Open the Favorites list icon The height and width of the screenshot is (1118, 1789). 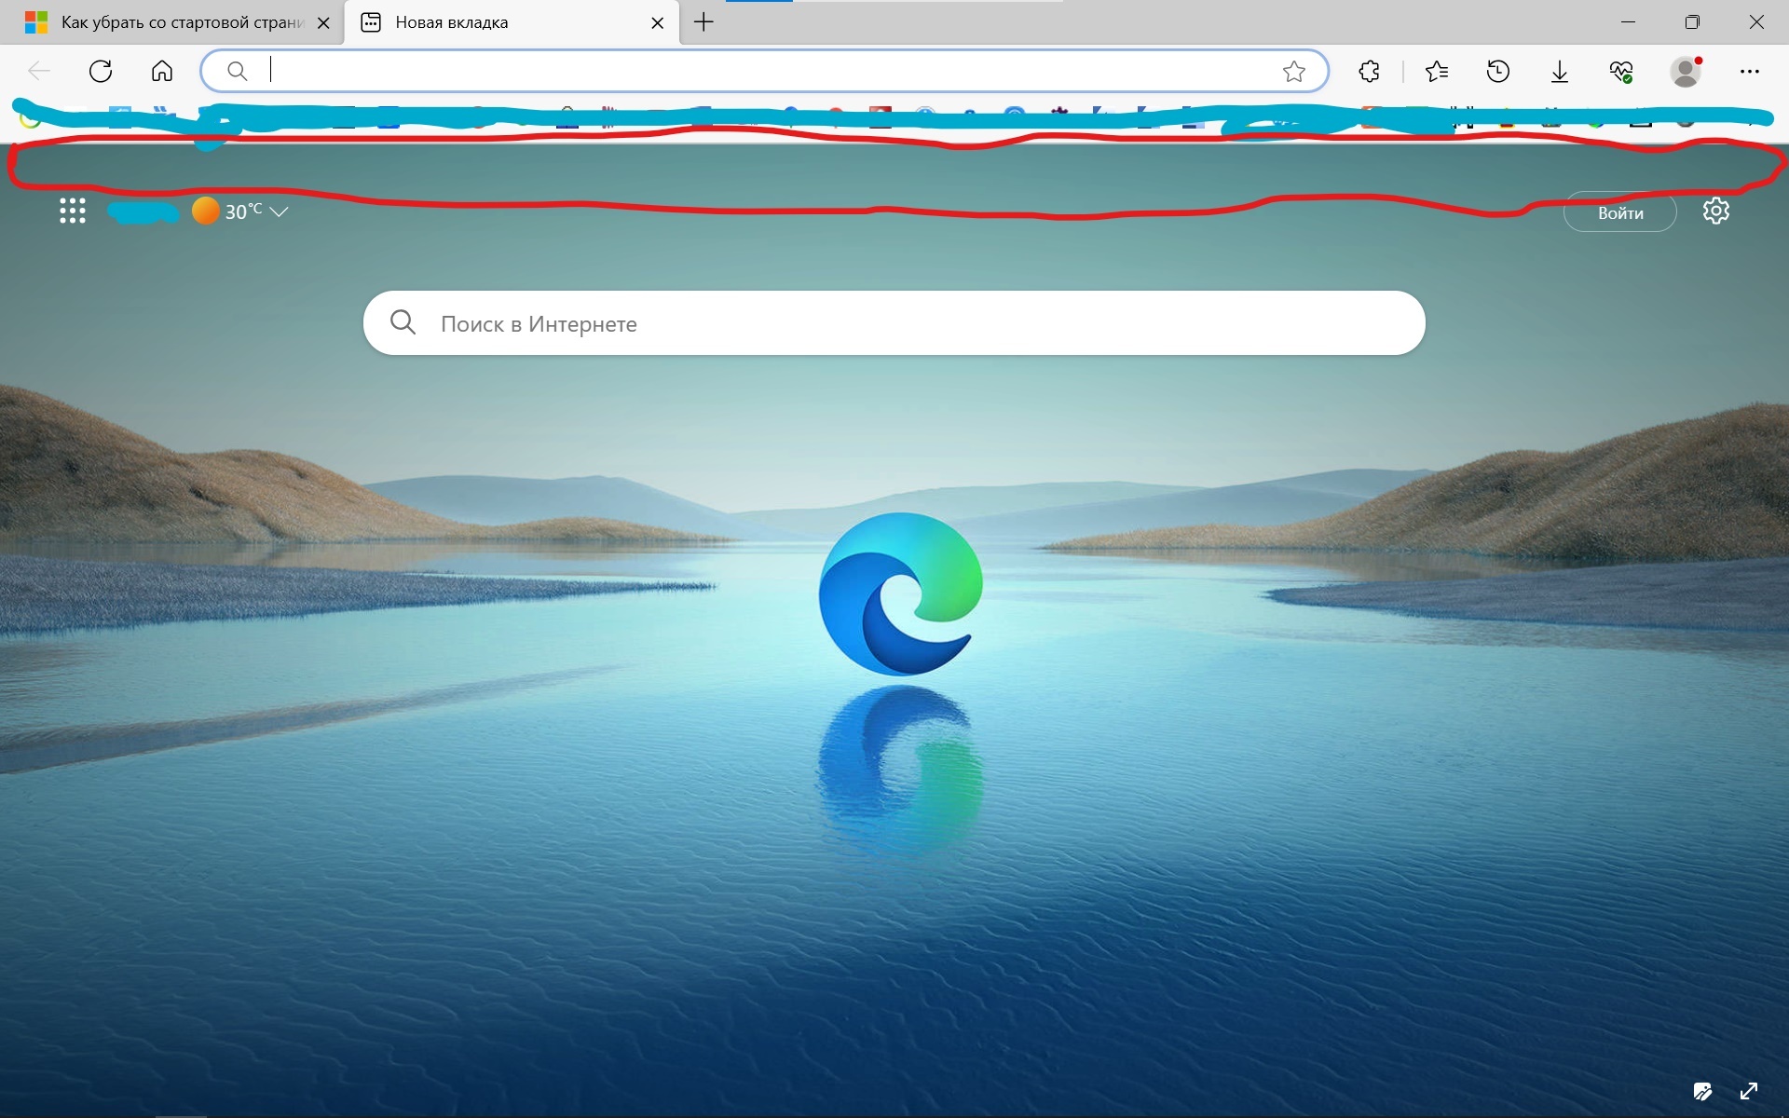click(1437, 71)
